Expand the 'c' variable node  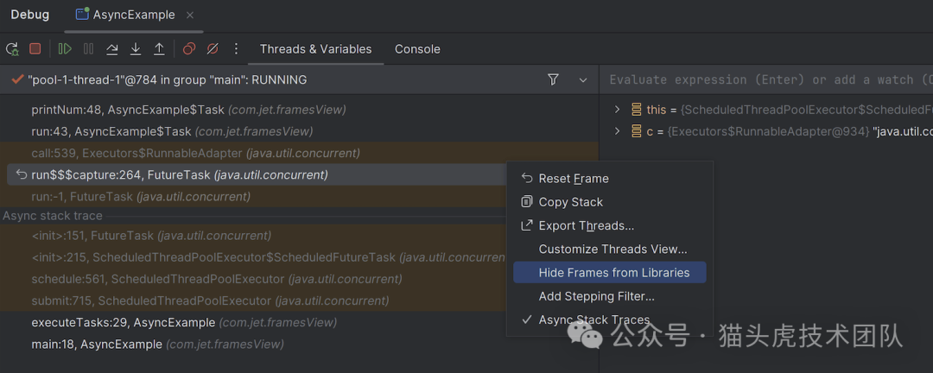(617, 131)
